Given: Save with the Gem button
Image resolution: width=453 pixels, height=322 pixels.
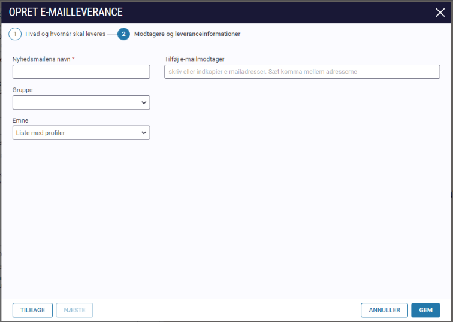Looking at the screenshot, I should pos(425,310).
